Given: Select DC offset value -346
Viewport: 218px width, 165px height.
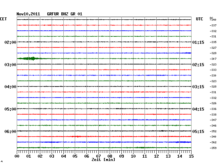Looking at the screenshot, I should [x=213, y=126].
